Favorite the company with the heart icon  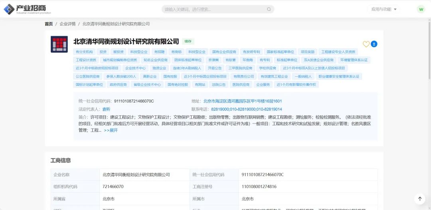(x=366, y=44)
